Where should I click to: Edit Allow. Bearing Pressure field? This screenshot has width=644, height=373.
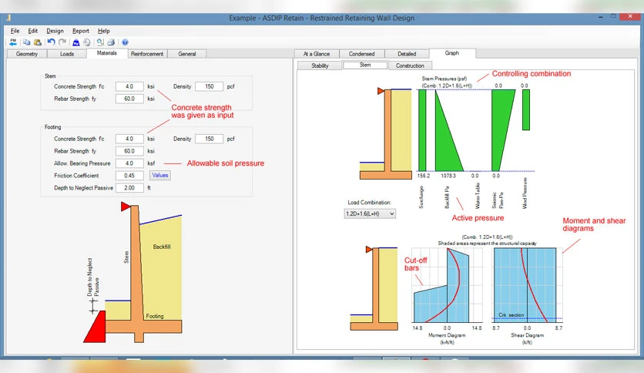pos(129,163)
